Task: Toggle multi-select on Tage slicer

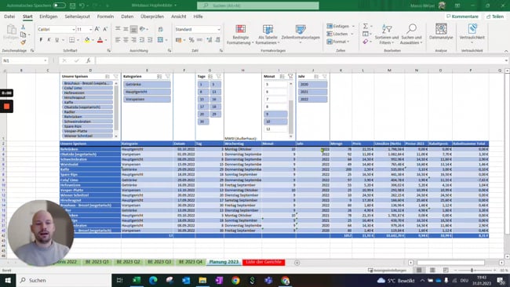Action: tap(210, 76)
